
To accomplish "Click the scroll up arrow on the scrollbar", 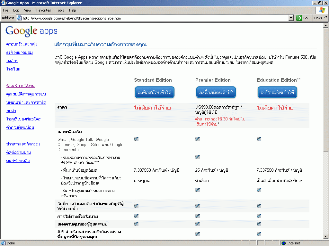I will (326, 25).
